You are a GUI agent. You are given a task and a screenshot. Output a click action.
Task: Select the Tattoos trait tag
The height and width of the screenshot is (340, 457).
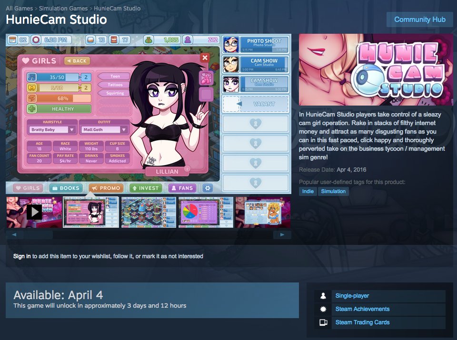[115, 85]
